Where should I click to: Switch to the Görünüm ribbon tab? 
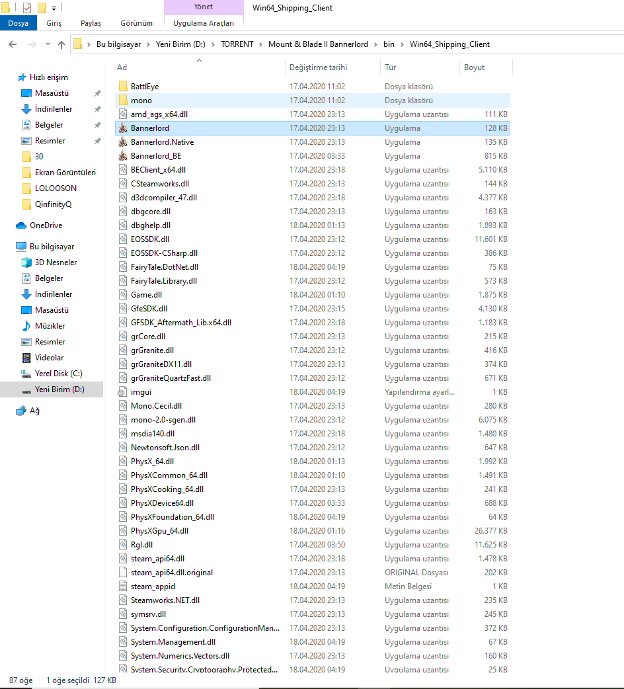tap(137, 23)
